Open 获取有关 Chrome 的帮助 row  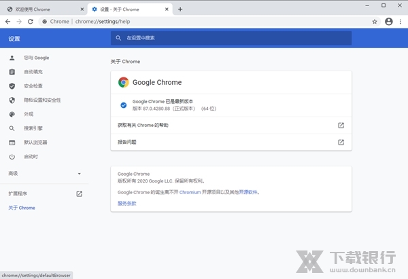(231, 125)
